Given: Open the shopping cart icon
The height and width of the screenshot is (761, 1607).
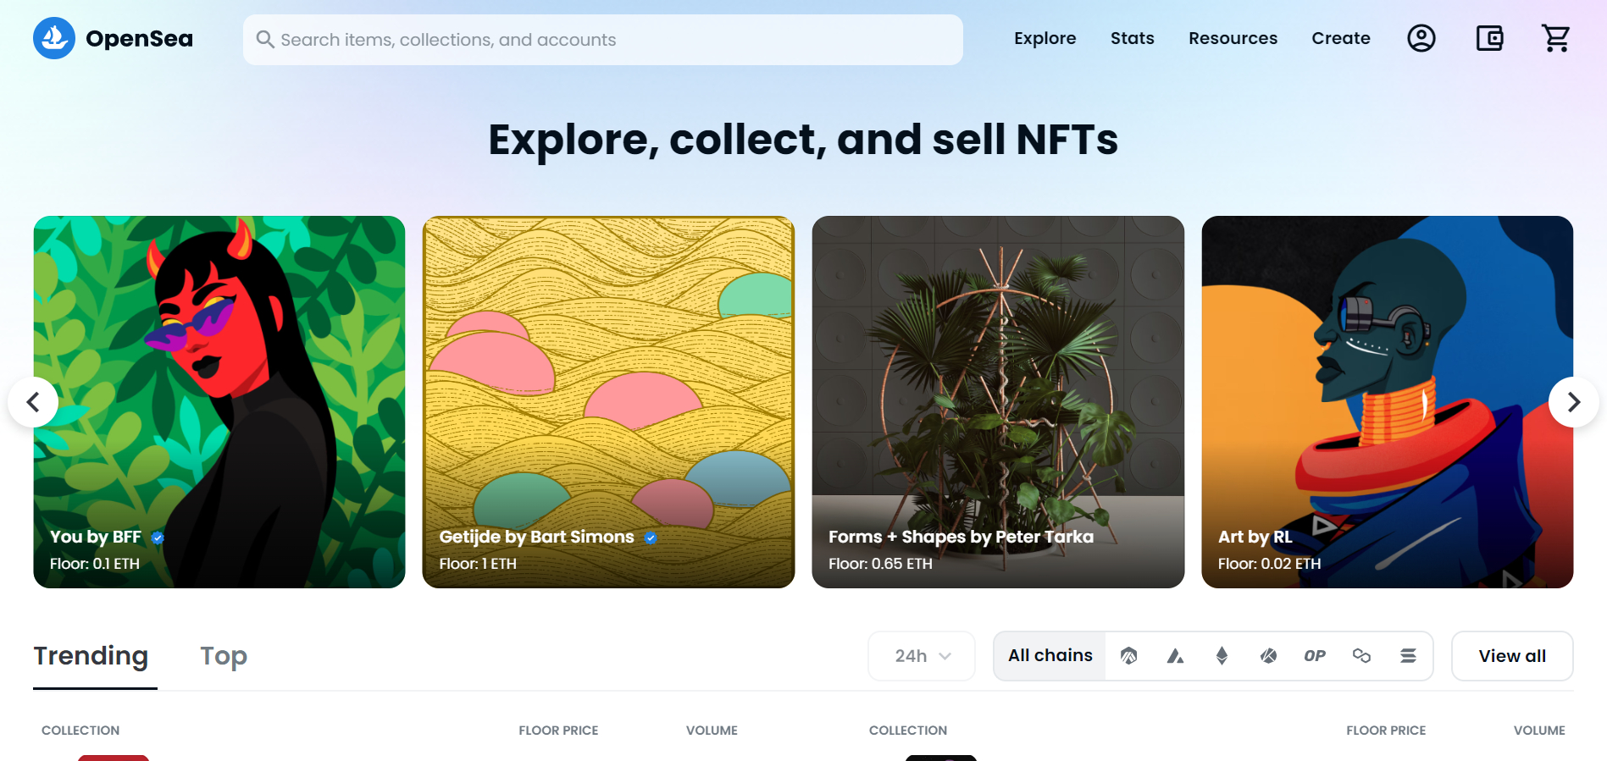Looking at the screenshot, I should [x=1556, y=38].
